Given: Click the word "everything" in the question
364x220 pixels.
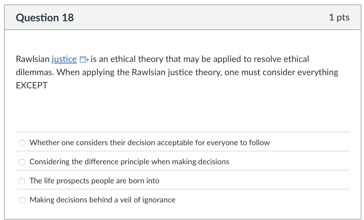Looking at the screenshot, I should (318, 72).
